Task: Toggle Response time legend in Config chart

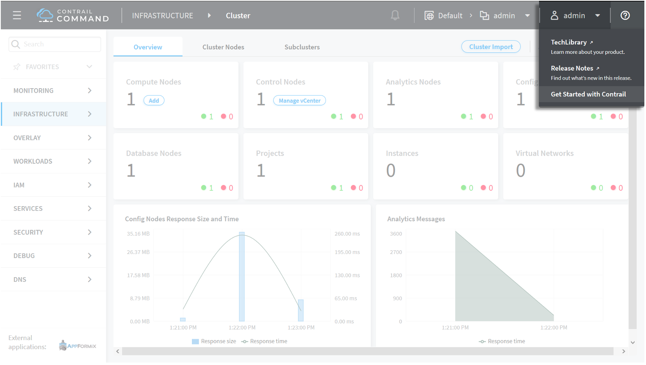Action: click(265, 341)
